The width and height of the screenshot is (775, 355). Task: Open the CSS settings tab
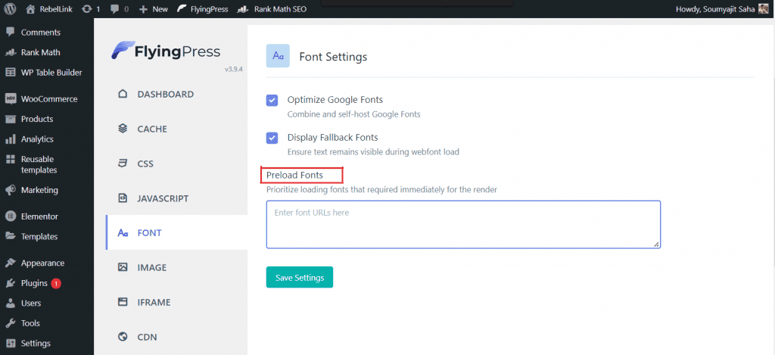[x=145, y=163]
